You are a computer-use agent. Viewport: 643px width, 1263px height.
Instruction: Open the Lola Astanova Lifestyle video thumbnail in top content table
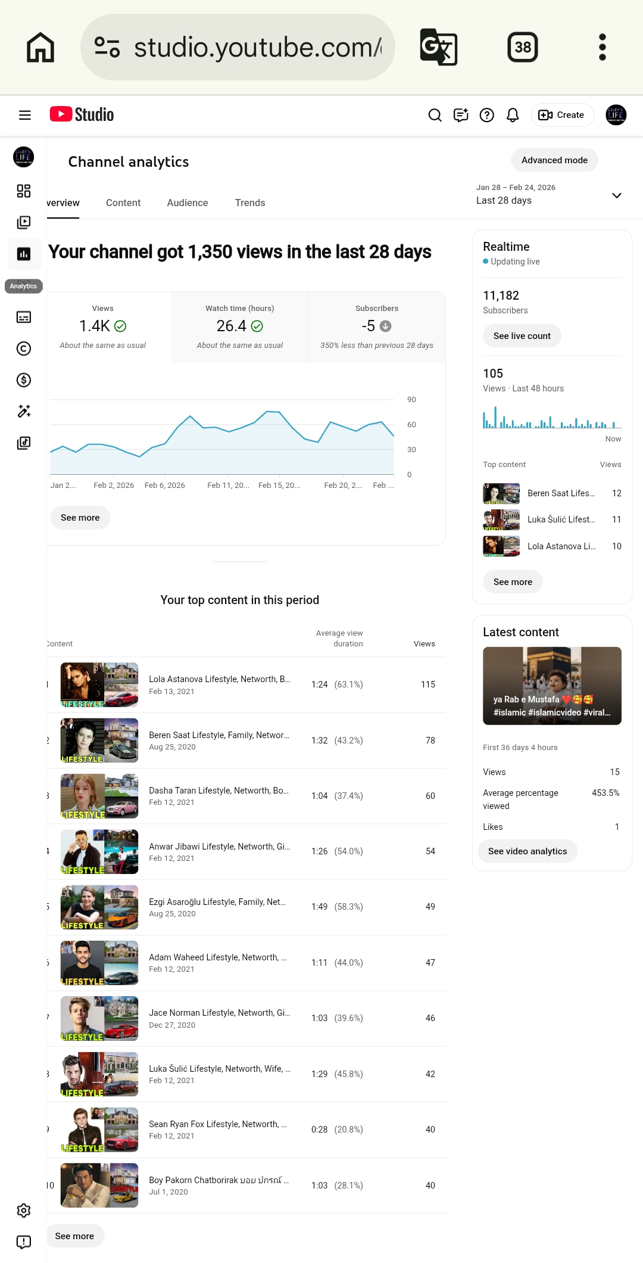99,685
